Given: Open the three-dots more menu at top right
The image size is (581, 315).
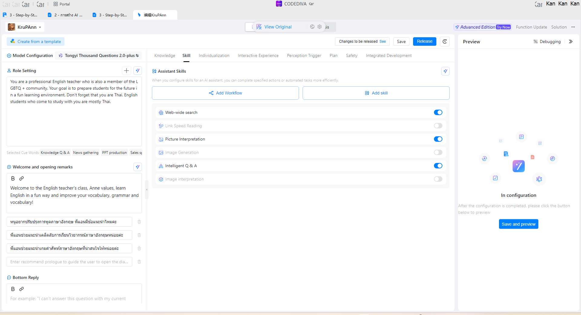Looking at the screenshot, I should 573,27.
